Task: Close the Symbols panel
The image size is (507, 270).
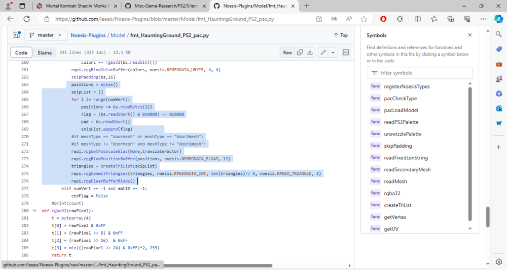Action: pyautogui.click(x=469, y=35)
